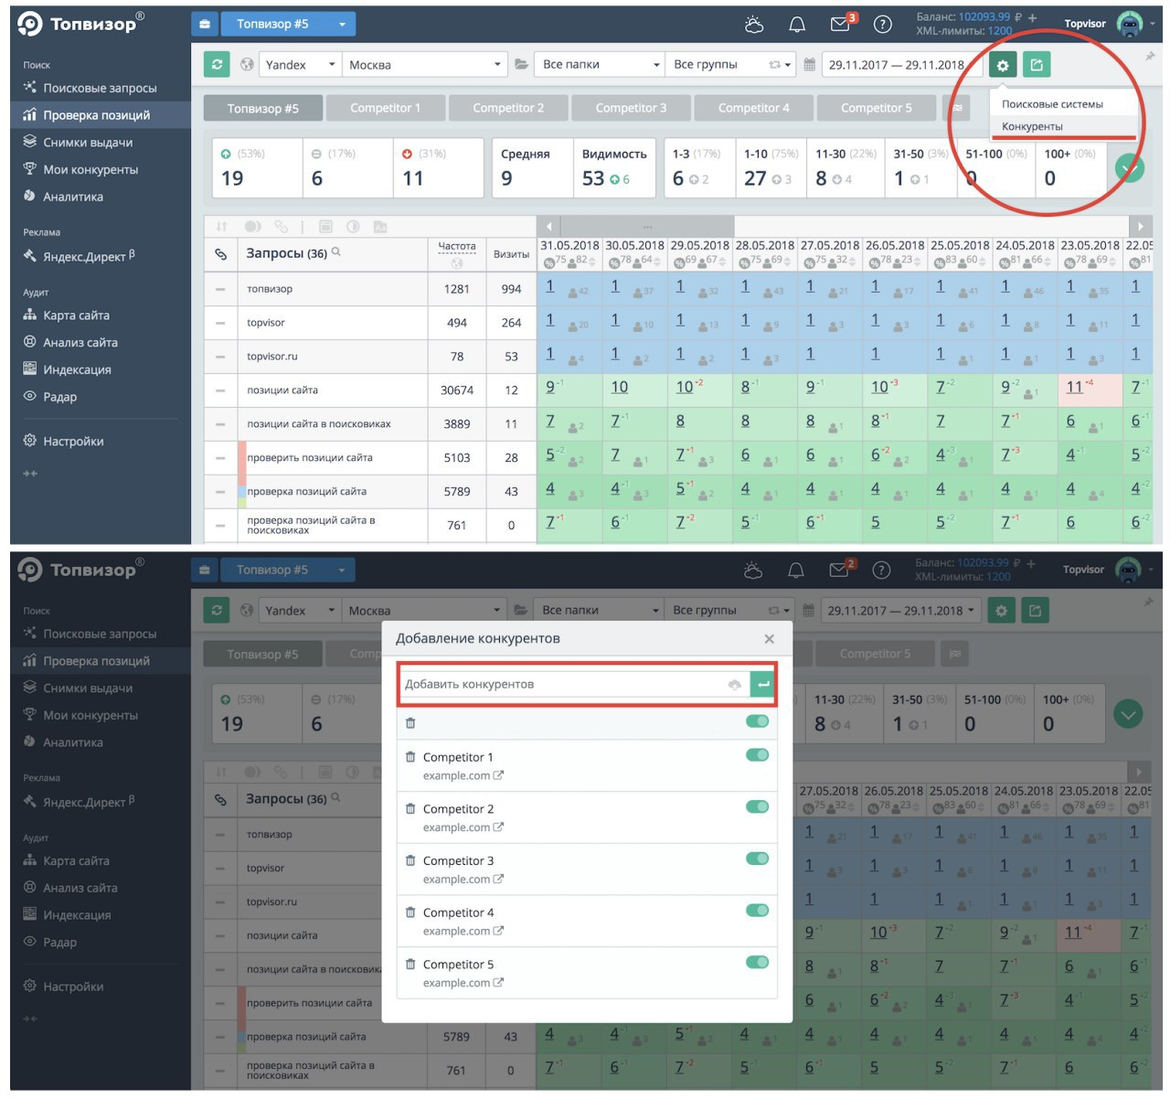
Task: Select the Competitor 3 tab
Action: point(631,108)
